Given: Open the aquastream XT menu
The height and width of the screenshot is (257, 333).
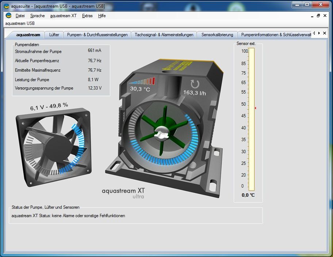Looking at the screenshot, I should (63, 16).
